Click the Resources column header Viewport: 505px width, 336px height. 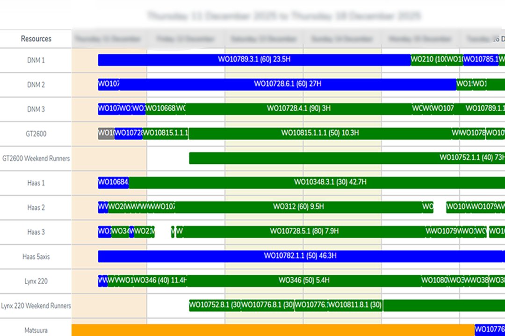pos(36,39)
